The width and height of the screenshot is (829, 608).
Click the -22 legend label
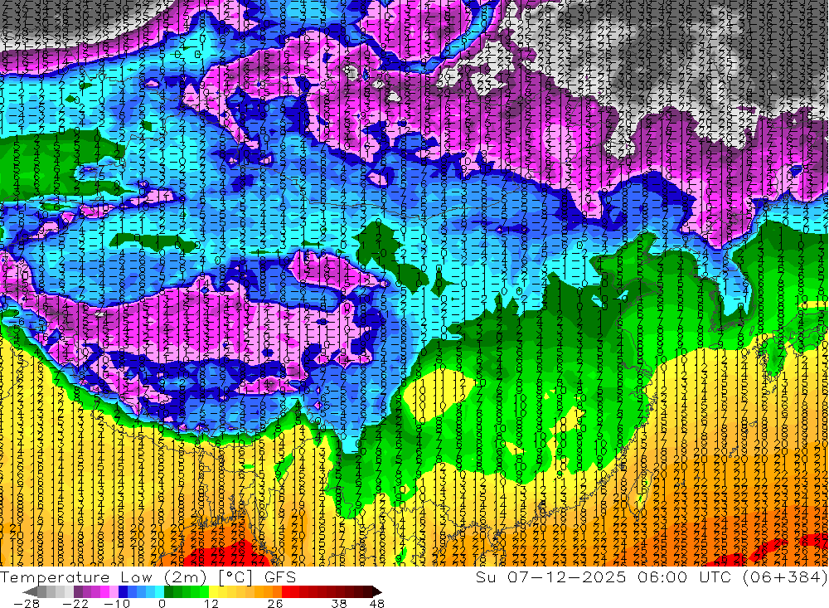click(x=75, y=603)
